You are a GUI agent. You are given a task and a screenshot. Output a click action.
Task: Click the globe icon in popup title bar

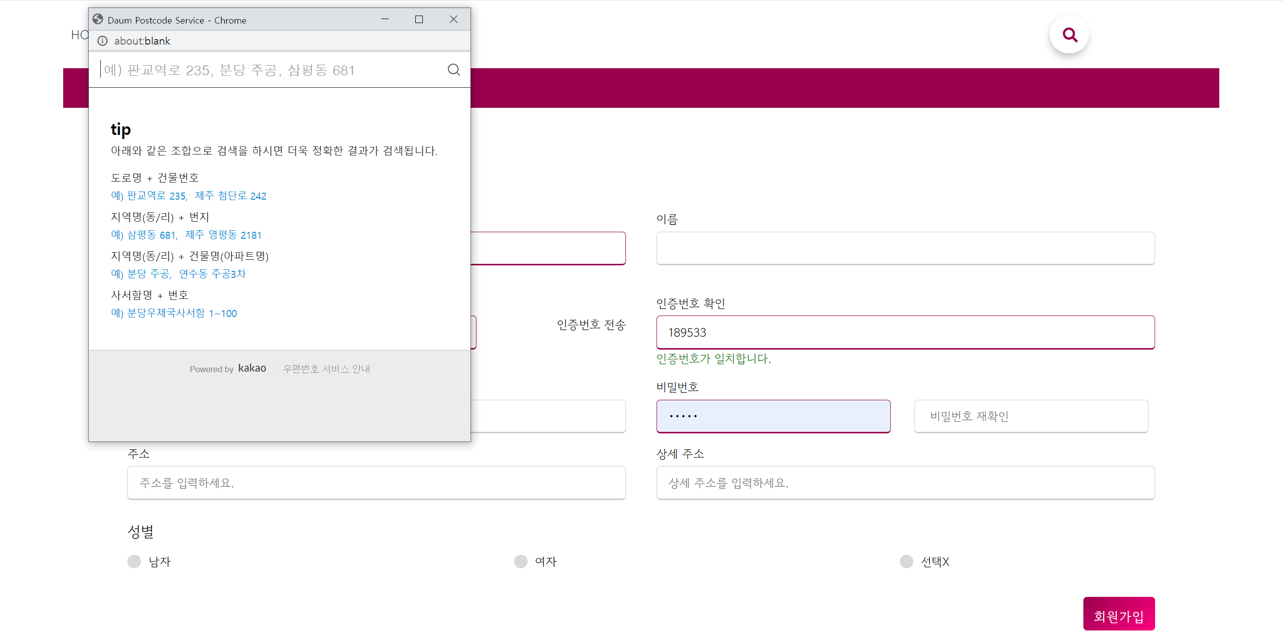point(98,20)
